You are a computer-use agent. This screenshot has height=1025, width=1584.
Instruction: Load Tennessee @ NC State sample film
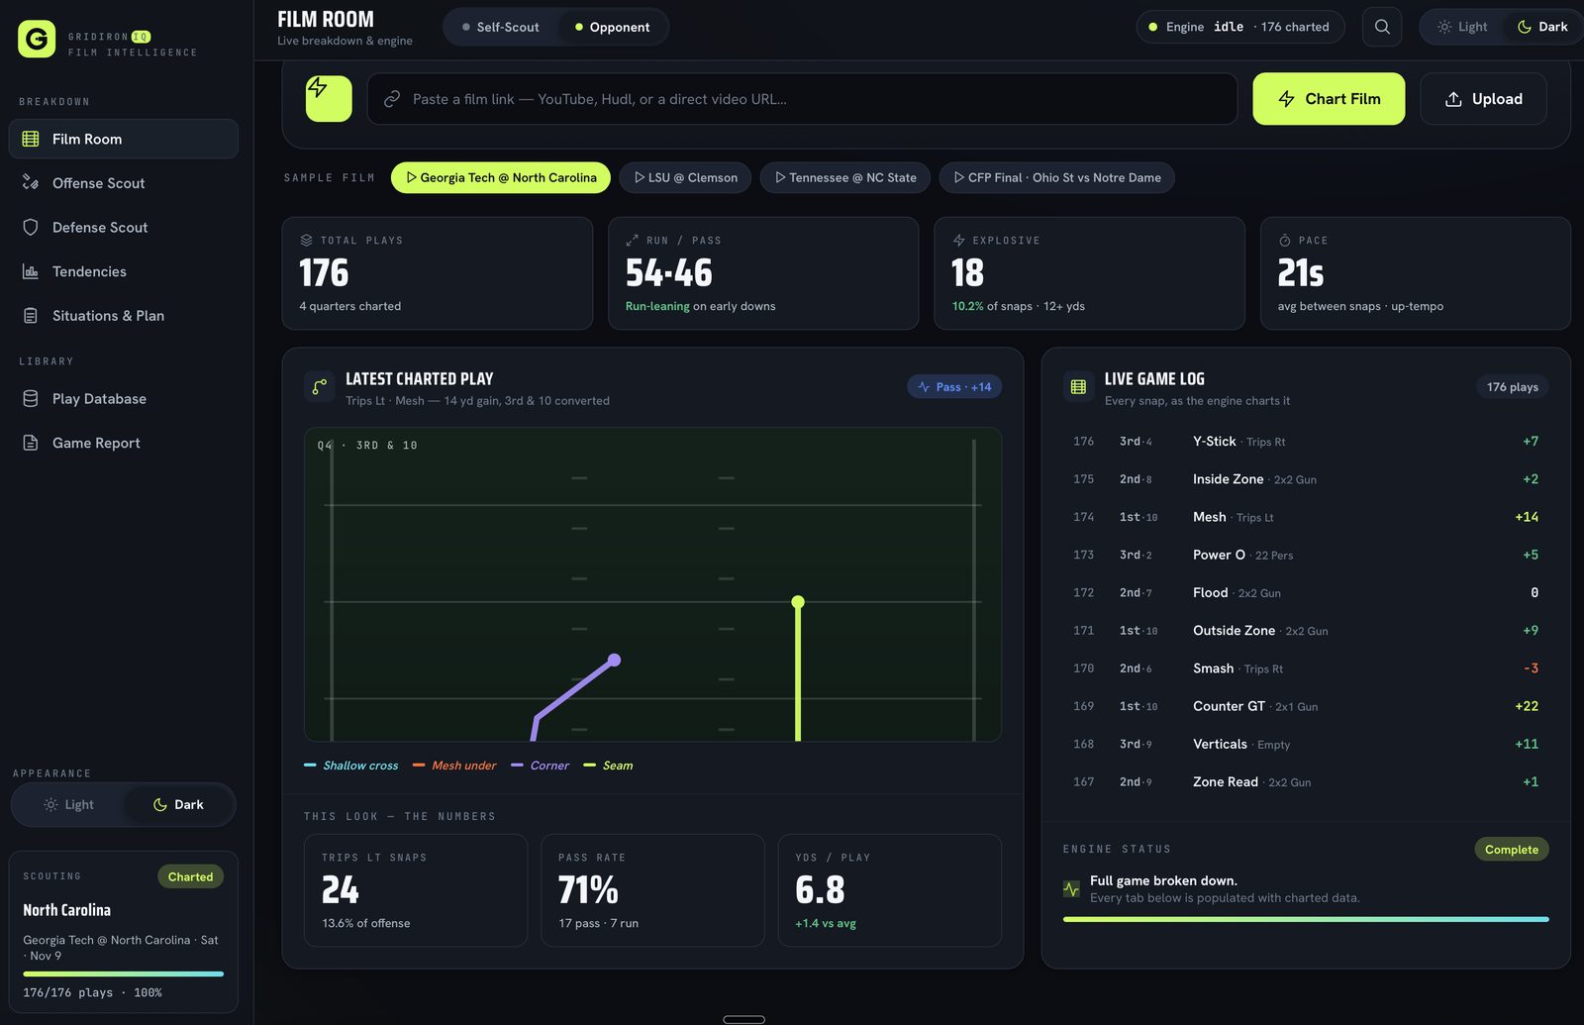[845, 178]
